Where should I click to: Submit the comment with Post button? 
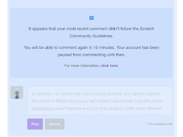tap(35, 124)
